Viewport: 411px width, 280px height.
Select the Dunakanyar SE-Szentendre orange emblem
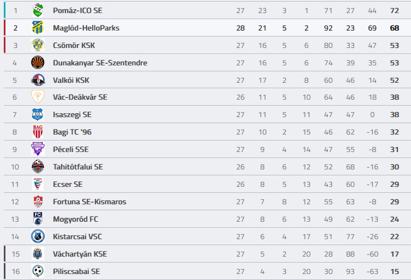[x=38, y=63]
